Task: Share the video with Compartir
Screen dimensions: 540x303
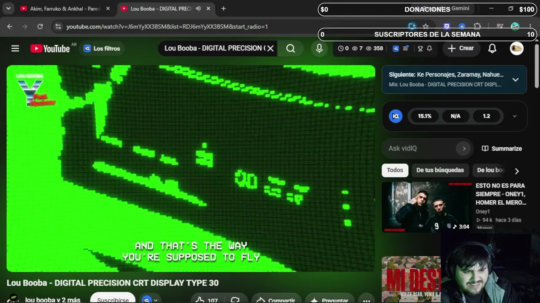Action: coord(276,300)
